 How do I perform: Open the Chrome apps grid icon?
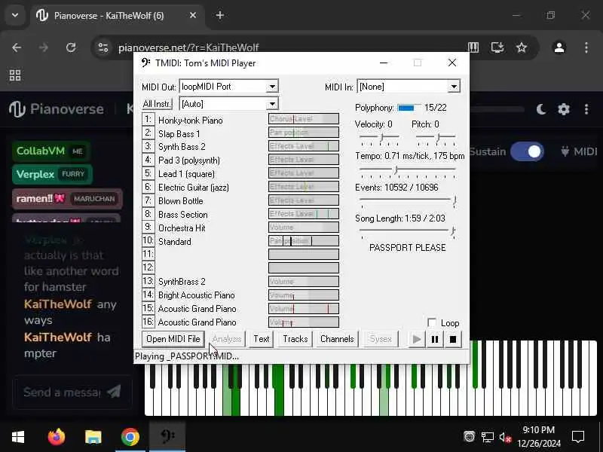pyautogui.click(x=15, y=75)
